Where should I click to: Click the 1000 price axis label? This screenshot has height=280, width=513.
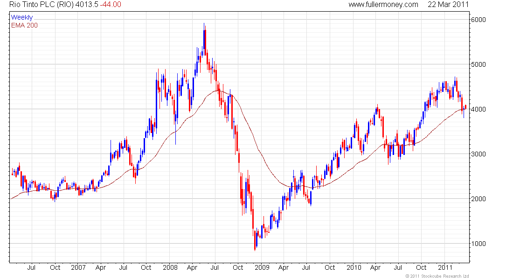[x=478, y=244]
